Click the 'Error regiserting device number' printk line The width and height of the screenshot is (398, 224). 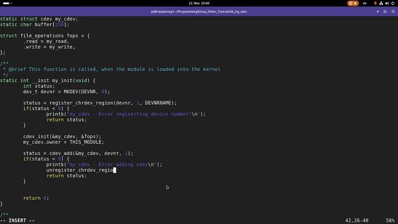(x=126, y=114)
